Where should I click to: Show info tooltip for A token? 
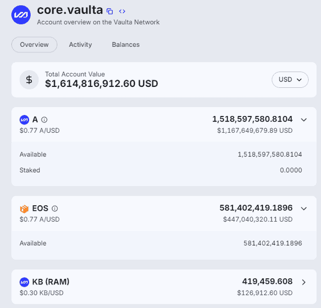pyautogui.click(x=44, y=119)
